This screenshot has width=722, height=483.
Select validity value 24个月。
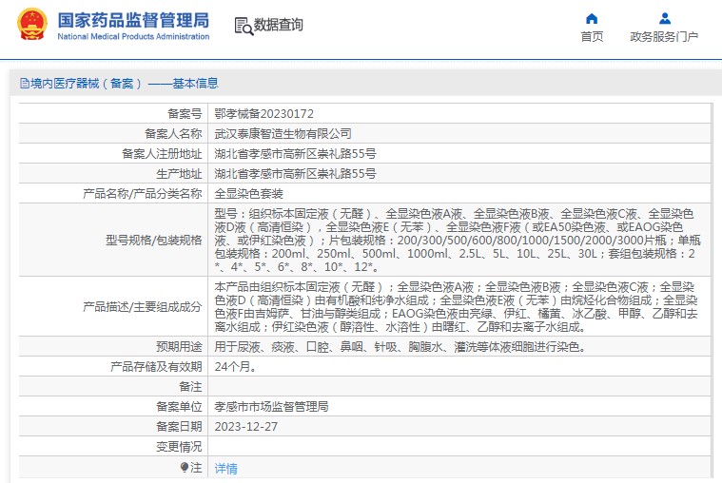point(236,366)
